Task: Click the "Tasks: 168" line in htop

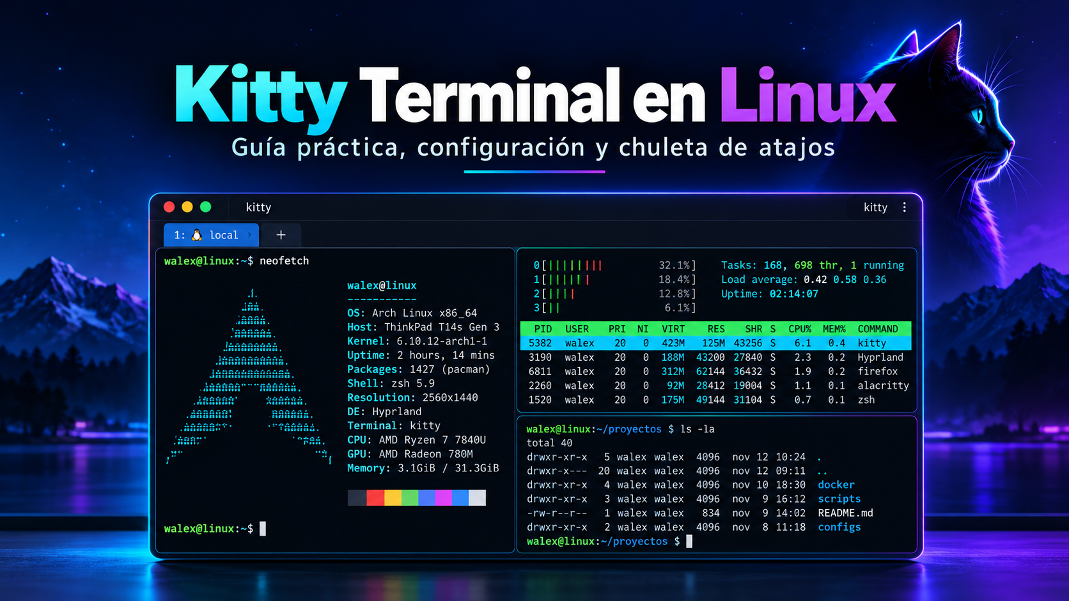Action: [813, 265]
